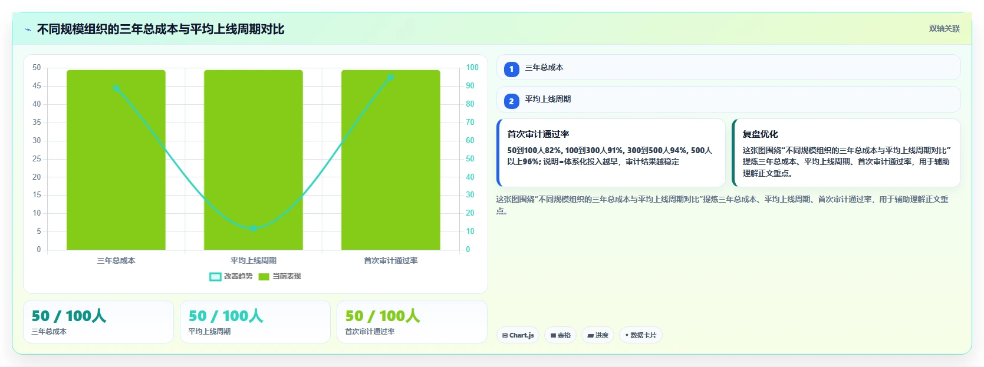This screenshot has height=367, width=984.
Task: Click the trend line low point at 平均上线周期
Action: 254,228
